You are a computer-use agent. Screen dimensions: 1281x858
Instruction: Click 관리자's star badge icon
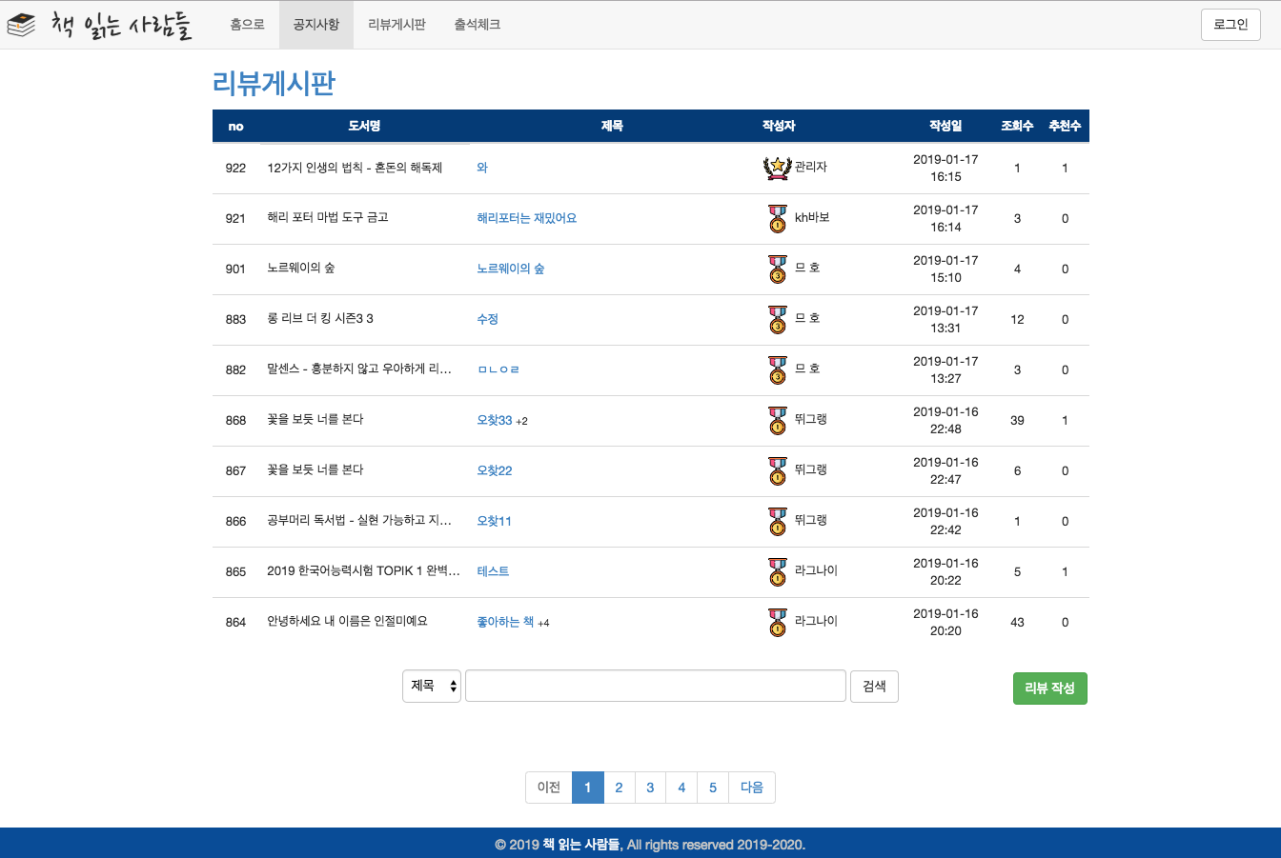(x=776, y=167)
